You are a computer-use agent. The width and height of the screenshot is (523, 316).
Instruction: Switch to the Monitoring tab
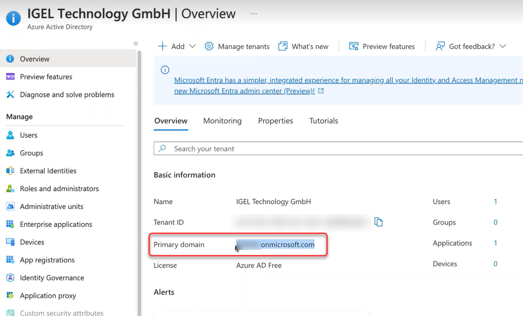[x=222, y=121]
